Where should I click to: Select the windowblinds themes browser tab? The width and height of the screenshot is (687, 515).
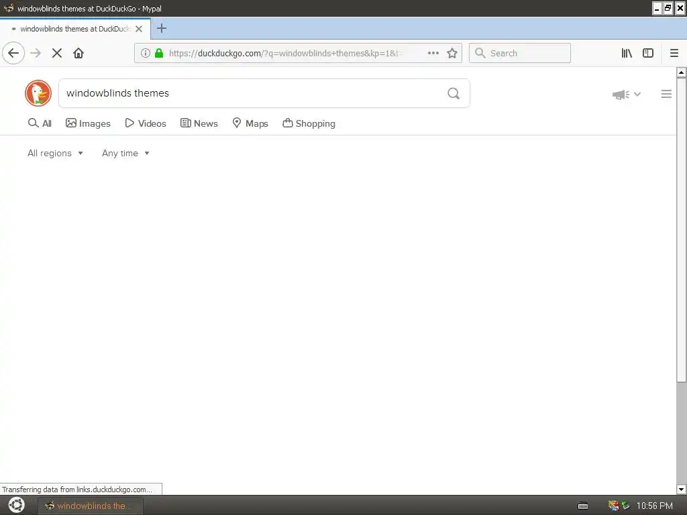click(75, 29)
